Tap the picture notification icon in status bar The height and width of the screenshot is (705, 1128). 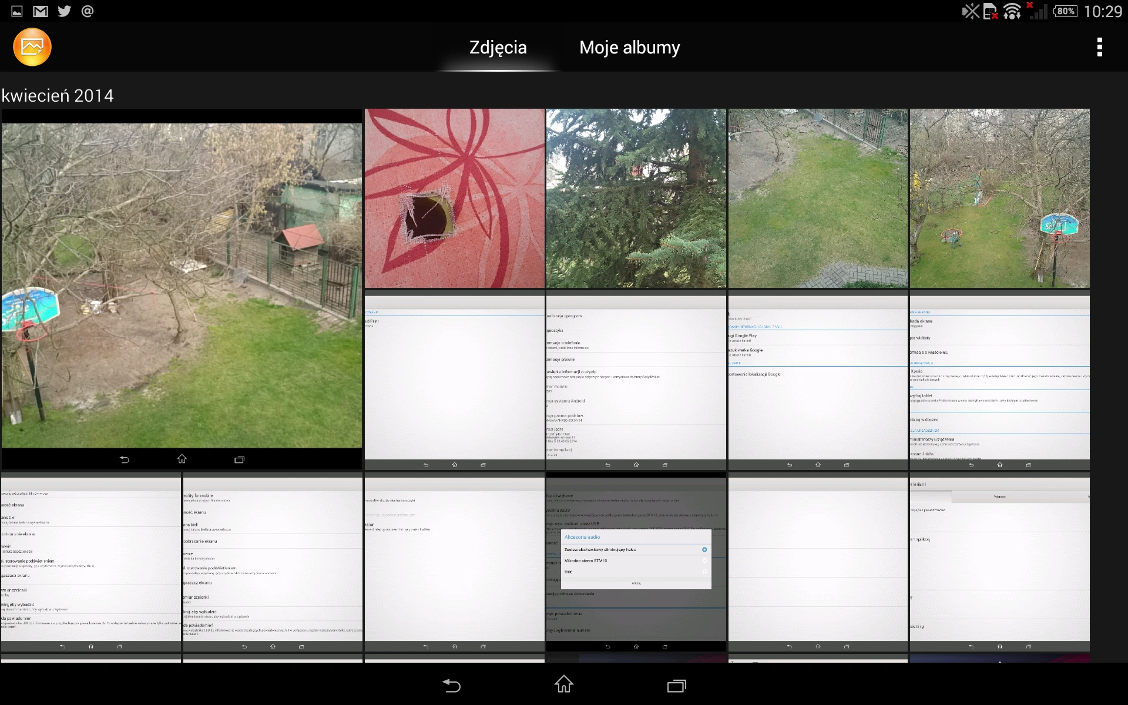pyautogui.click(x=17, y=11)
